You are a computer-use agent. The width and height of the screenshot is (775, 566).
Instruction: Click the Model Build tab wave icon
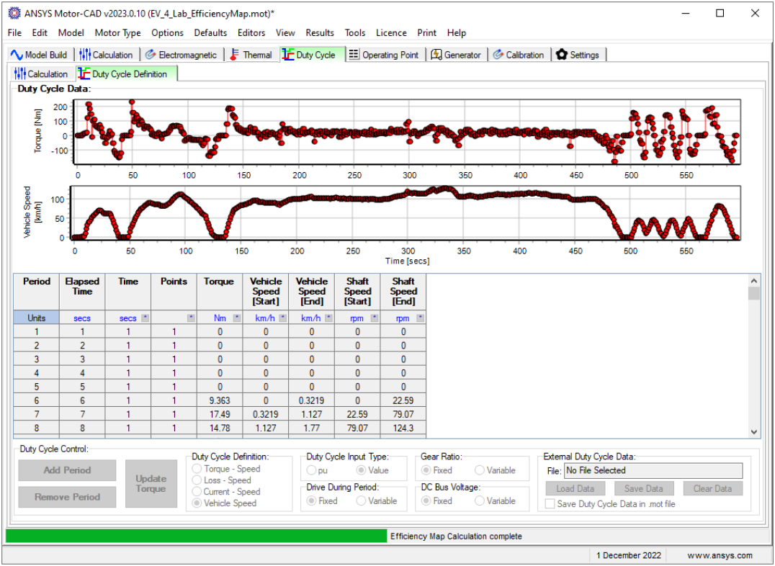point(17,55)
